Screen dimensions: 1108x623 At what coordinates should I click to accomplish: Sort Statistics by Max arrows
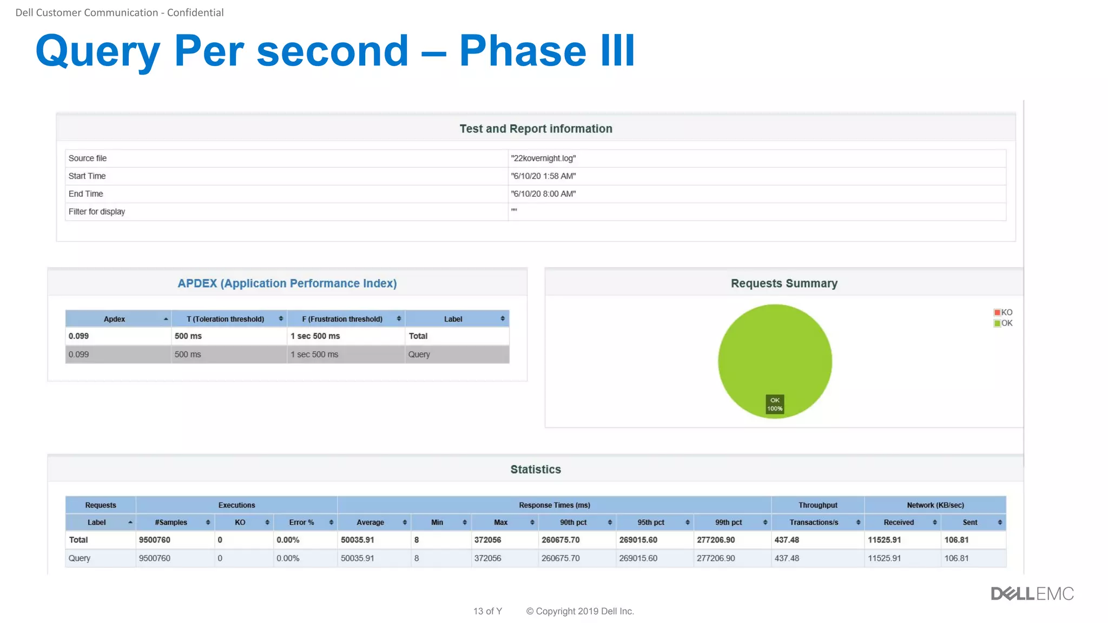(x=532, y=522)
